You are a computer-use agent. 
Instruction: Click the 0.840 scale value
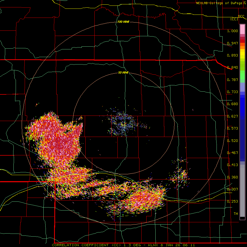pyautogui.click(x=232, y=68)
